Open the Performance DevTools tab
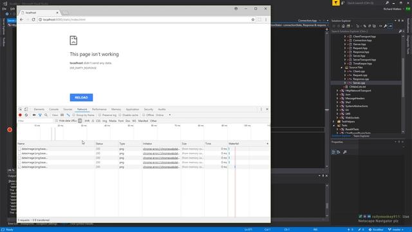The image size is (412, 232). (x=99, y=110)
